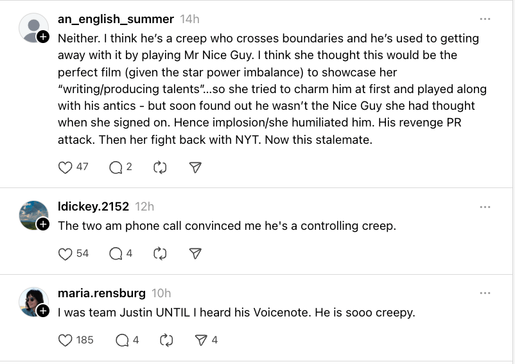Like maria.rensburg's comment with 185 likes
This screenshot has width=515, height=364.
pyautogui.click(x=65, y=340)
